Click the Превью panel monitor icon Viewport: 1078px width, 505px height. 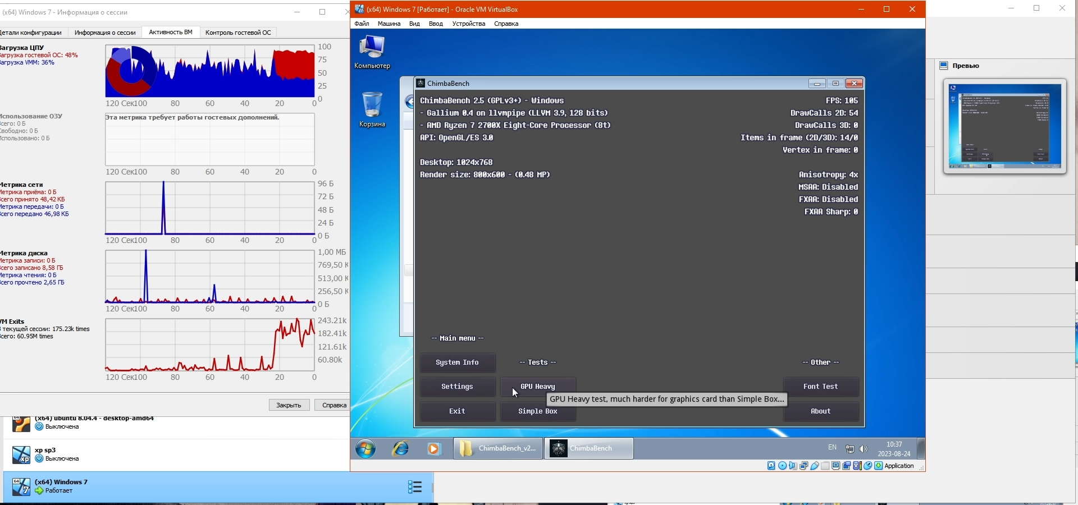944,66
